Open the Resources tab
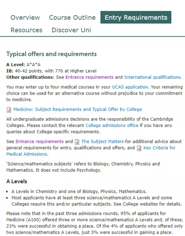This screenshot has height=236, width=185. (x=26, y=30)
